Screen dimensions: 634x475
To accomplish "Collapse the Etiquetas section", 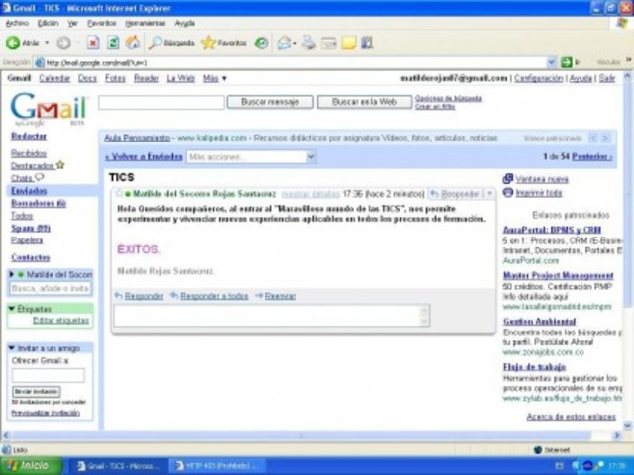I will (12, 309).
